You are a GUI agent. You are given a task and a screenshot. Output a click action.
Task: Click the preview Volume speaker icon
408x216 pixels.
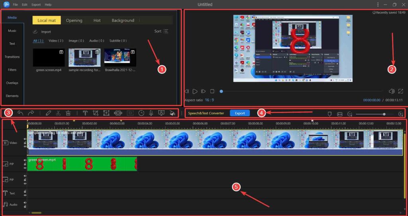(x=392, y=91)
